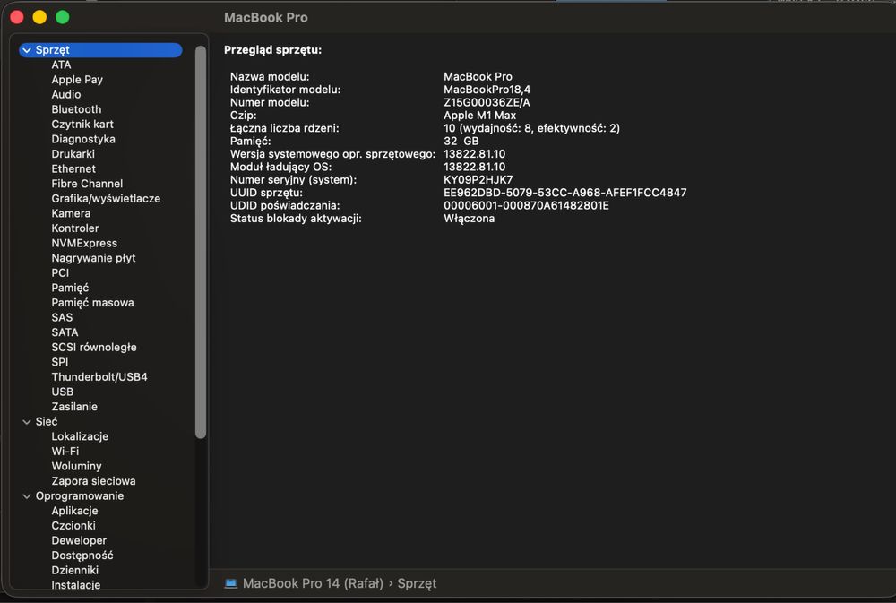Select Fibre Channel item

click(x=87, y=184)
